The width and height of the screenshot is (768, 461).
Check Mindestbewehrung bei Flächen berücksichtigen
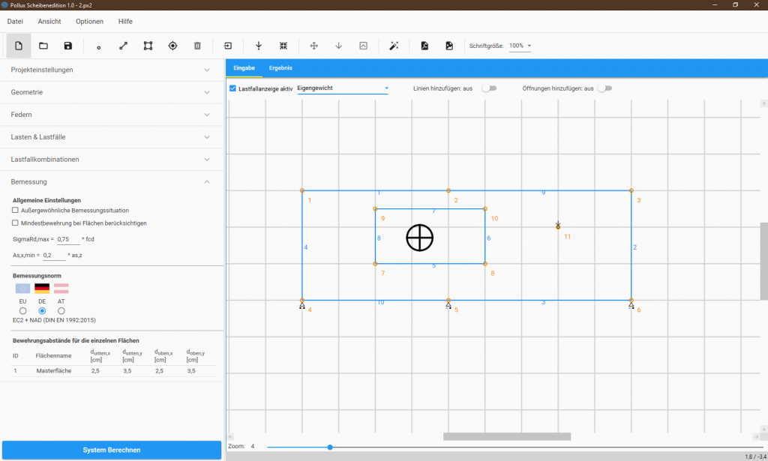click(x=15, y=223)
